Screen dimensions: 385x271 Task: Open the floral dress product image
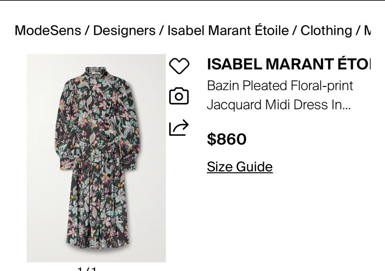pyautogui.click(x=96, y=158)
